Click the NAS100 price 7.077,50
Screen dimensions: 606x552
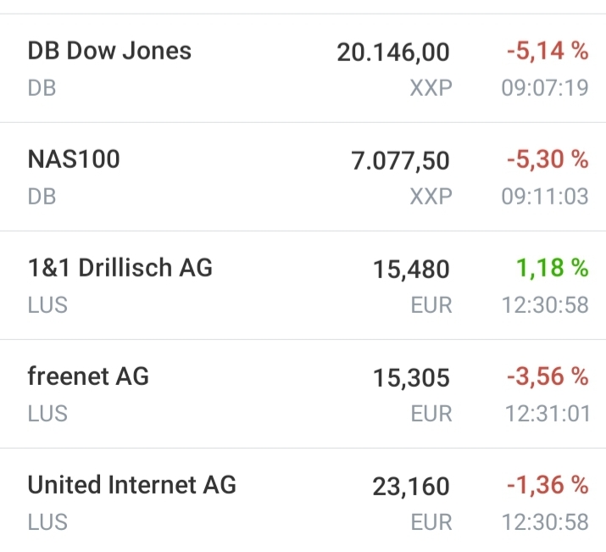tap(401, 161)
